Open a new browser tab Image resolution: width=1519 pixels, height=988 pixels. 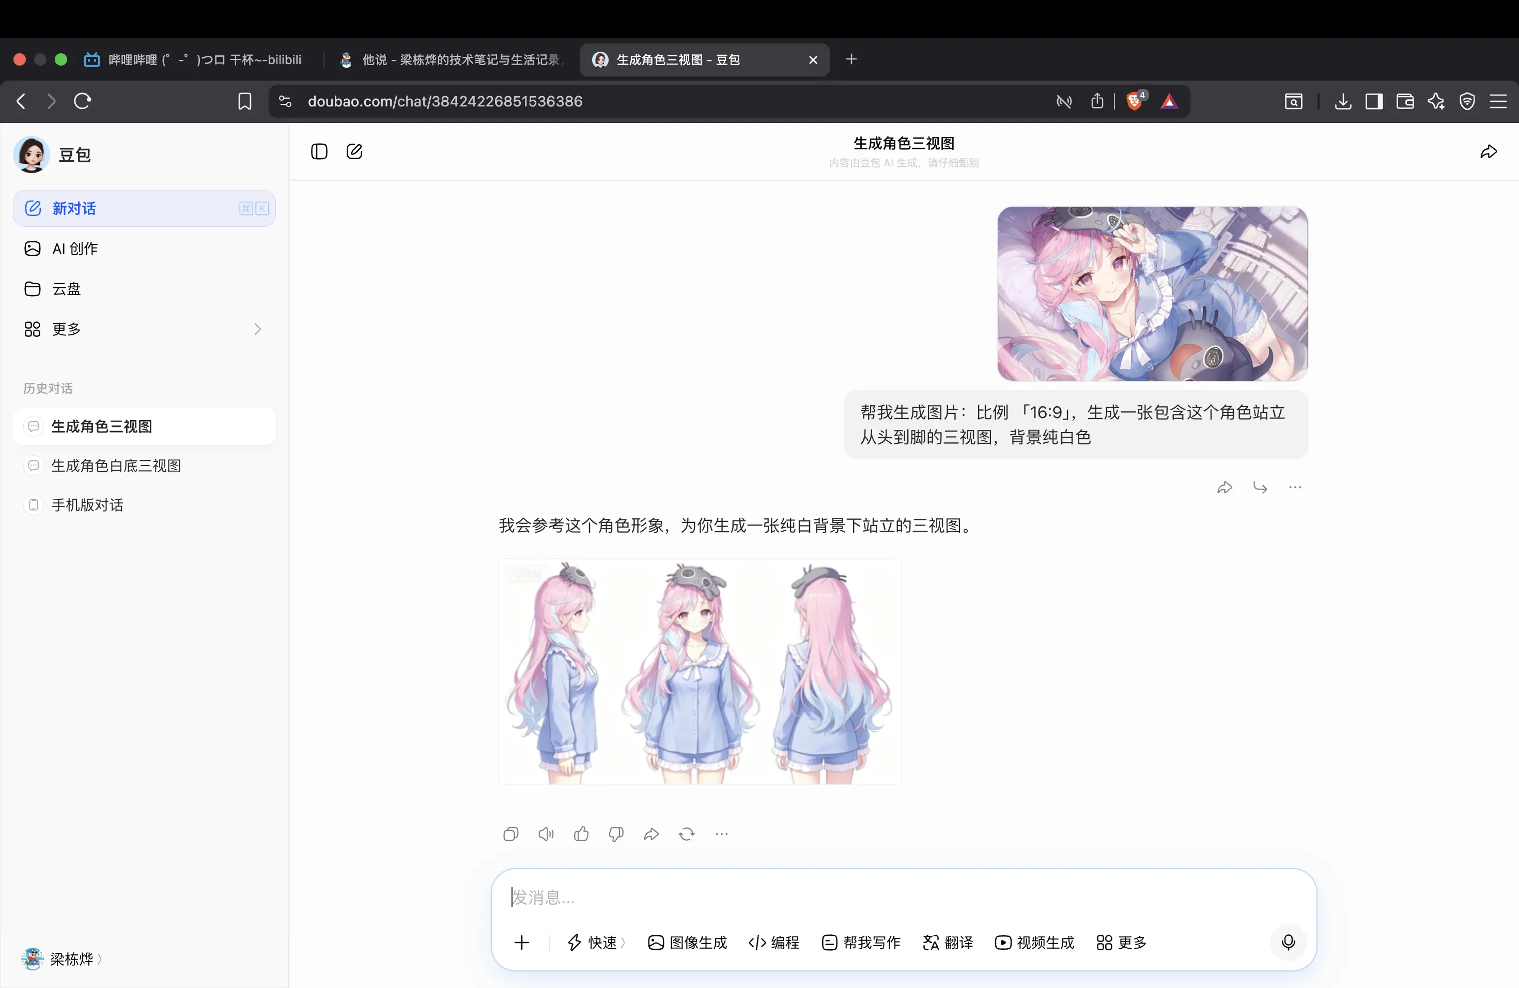(851, 59)
